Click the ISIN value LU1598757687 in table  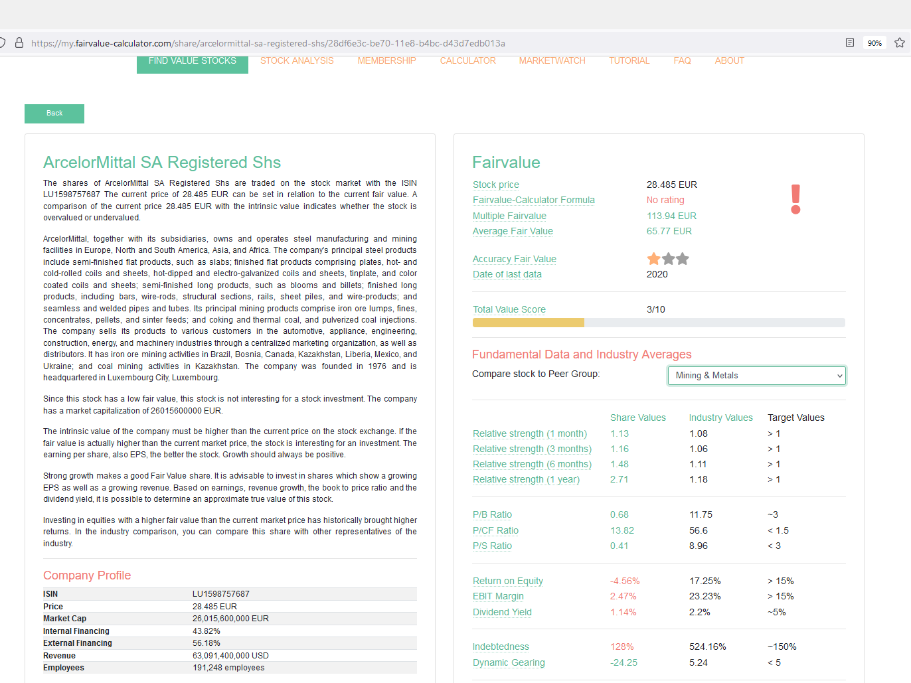pos(221,594)
